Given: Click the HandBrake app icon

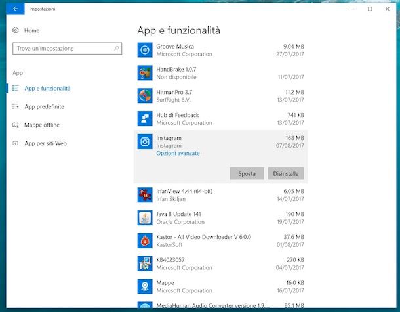Looking at the screenshot, I should point(145,73).
